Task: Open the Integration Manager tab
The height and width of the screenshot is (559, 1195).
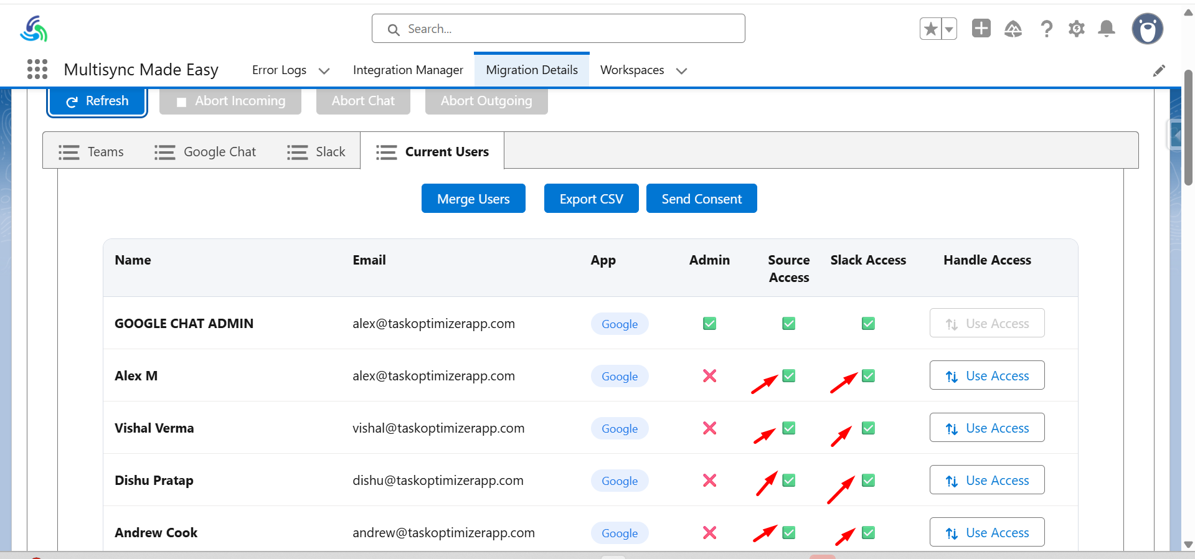Action: coord(408,70)
